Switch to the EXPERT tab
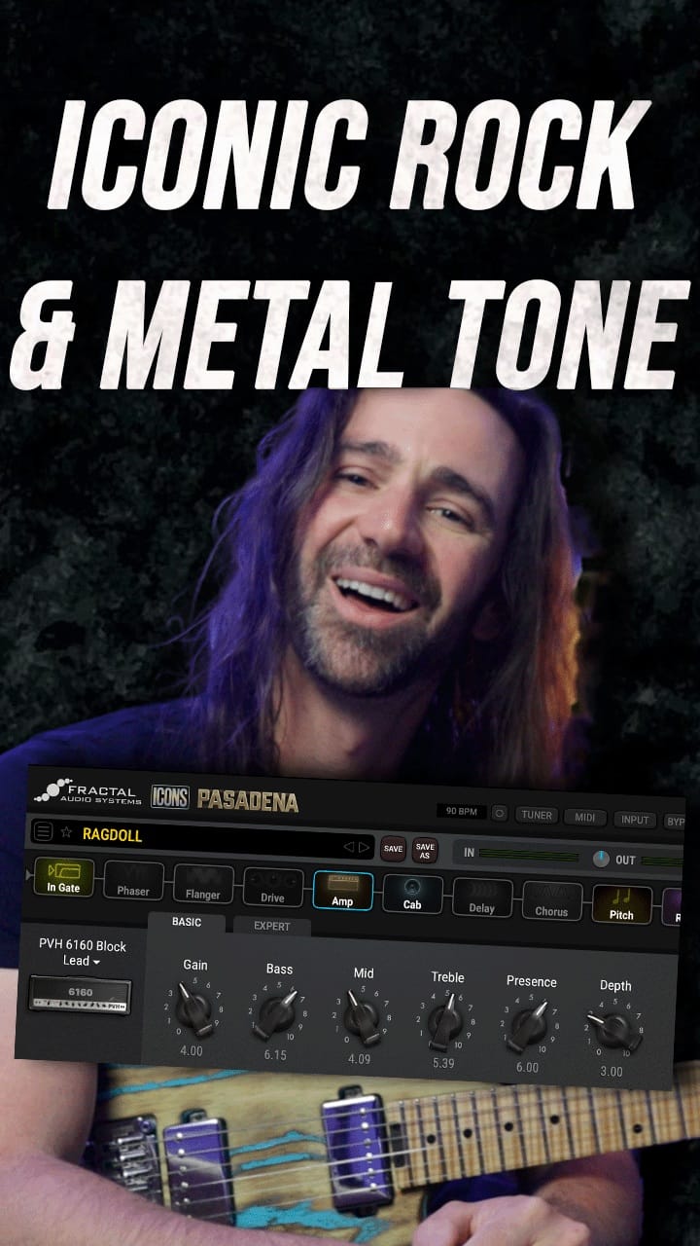This screenshot has height=1246, width=700. pyautogui.click(x=272, y=926)
